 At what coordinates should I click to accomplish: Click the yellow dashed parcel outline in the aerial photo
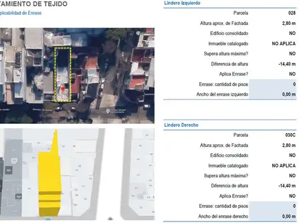pyautogui.click(x=63, y=75)
